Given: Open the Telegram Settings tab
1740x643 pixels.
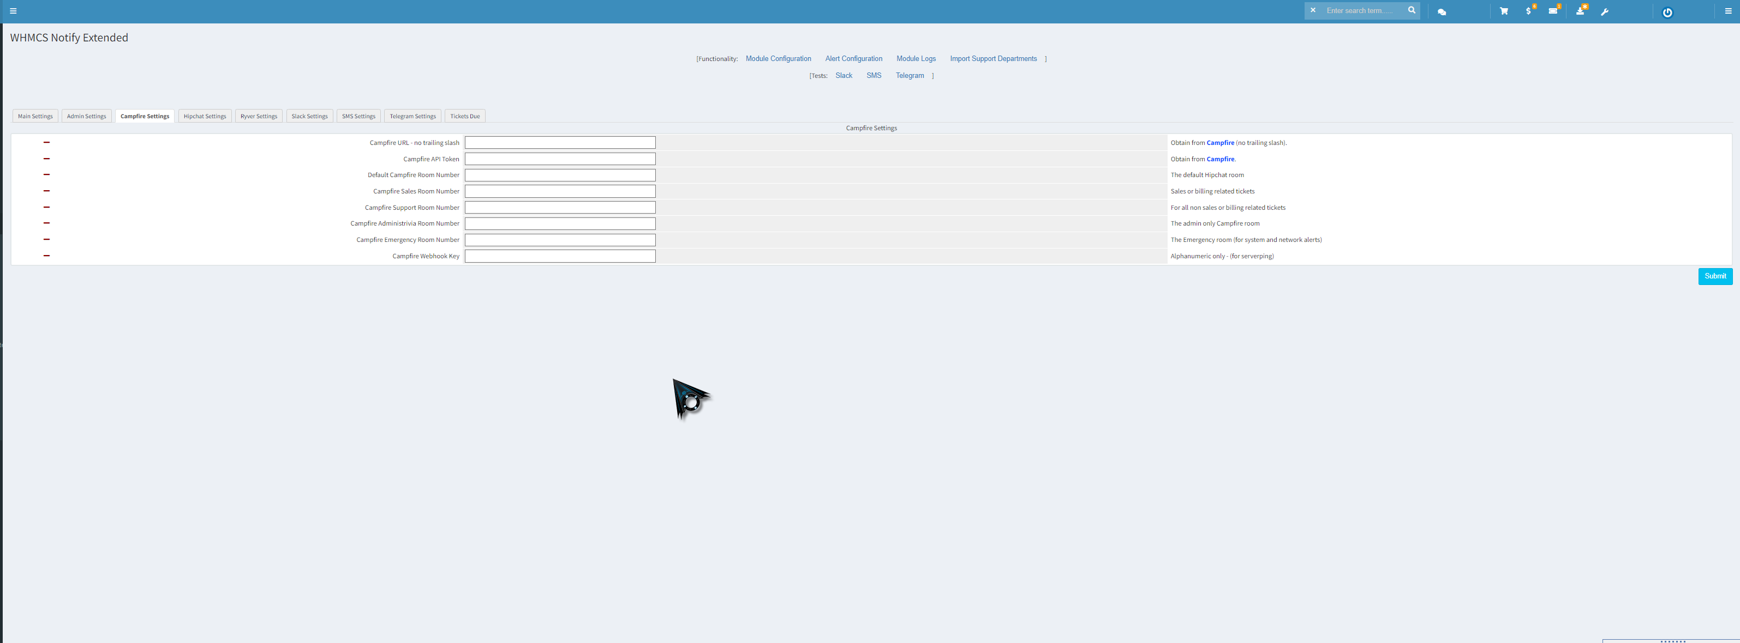Looking at the screenshot, I should tap(412, 116).
